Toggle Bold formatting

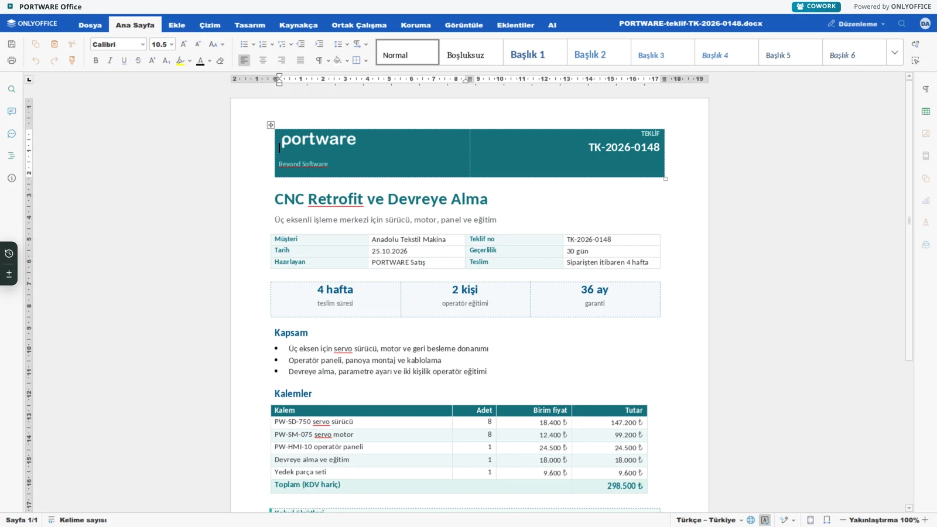pos(95,60)
